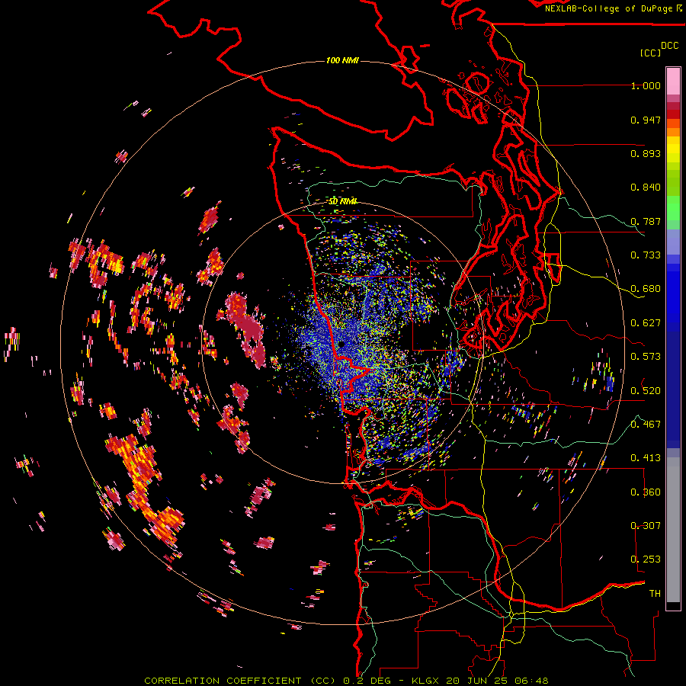Click the 0.467 color scale value
This screenshot has width=686, height=686.
[646, 424]
